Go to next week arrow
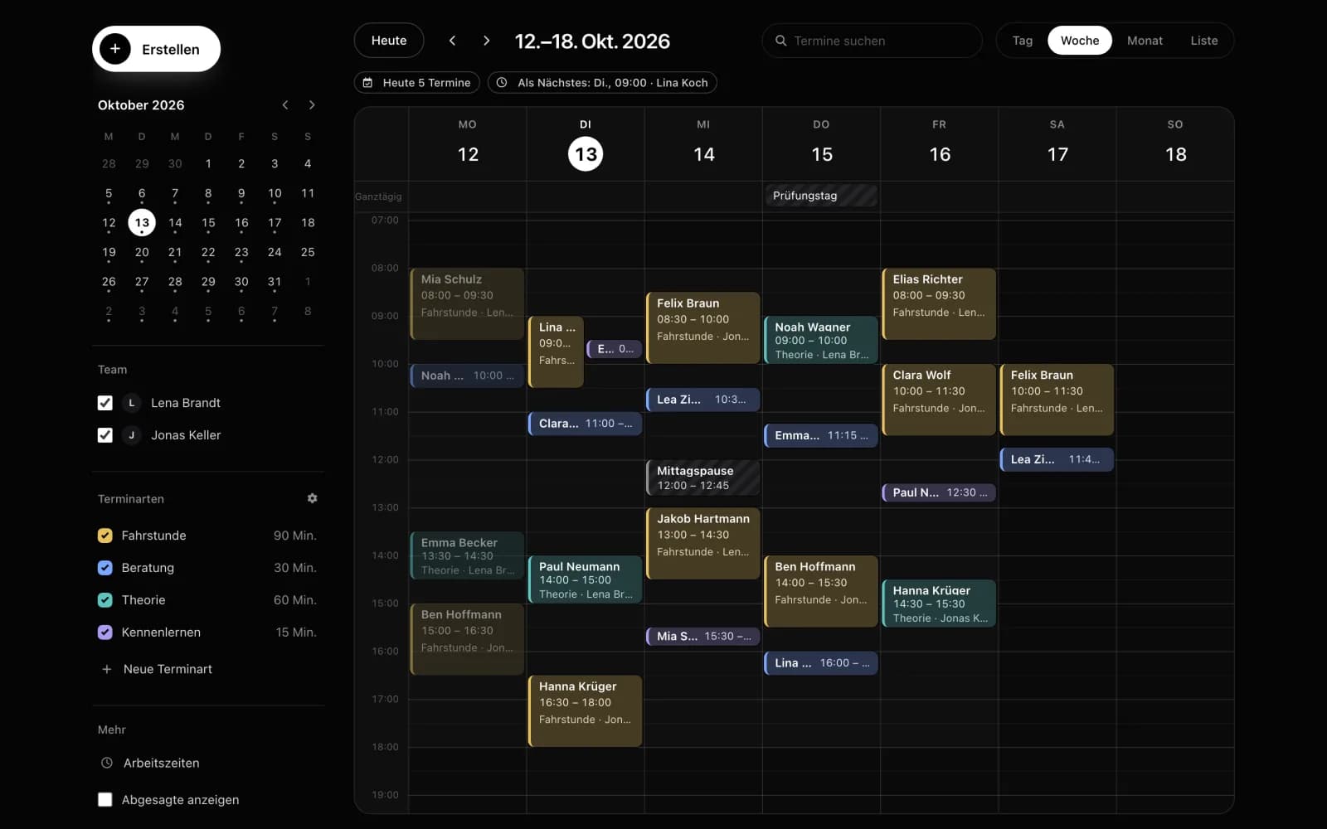The height and width of the screenshot is (829, 1327). tap(487, 41)
